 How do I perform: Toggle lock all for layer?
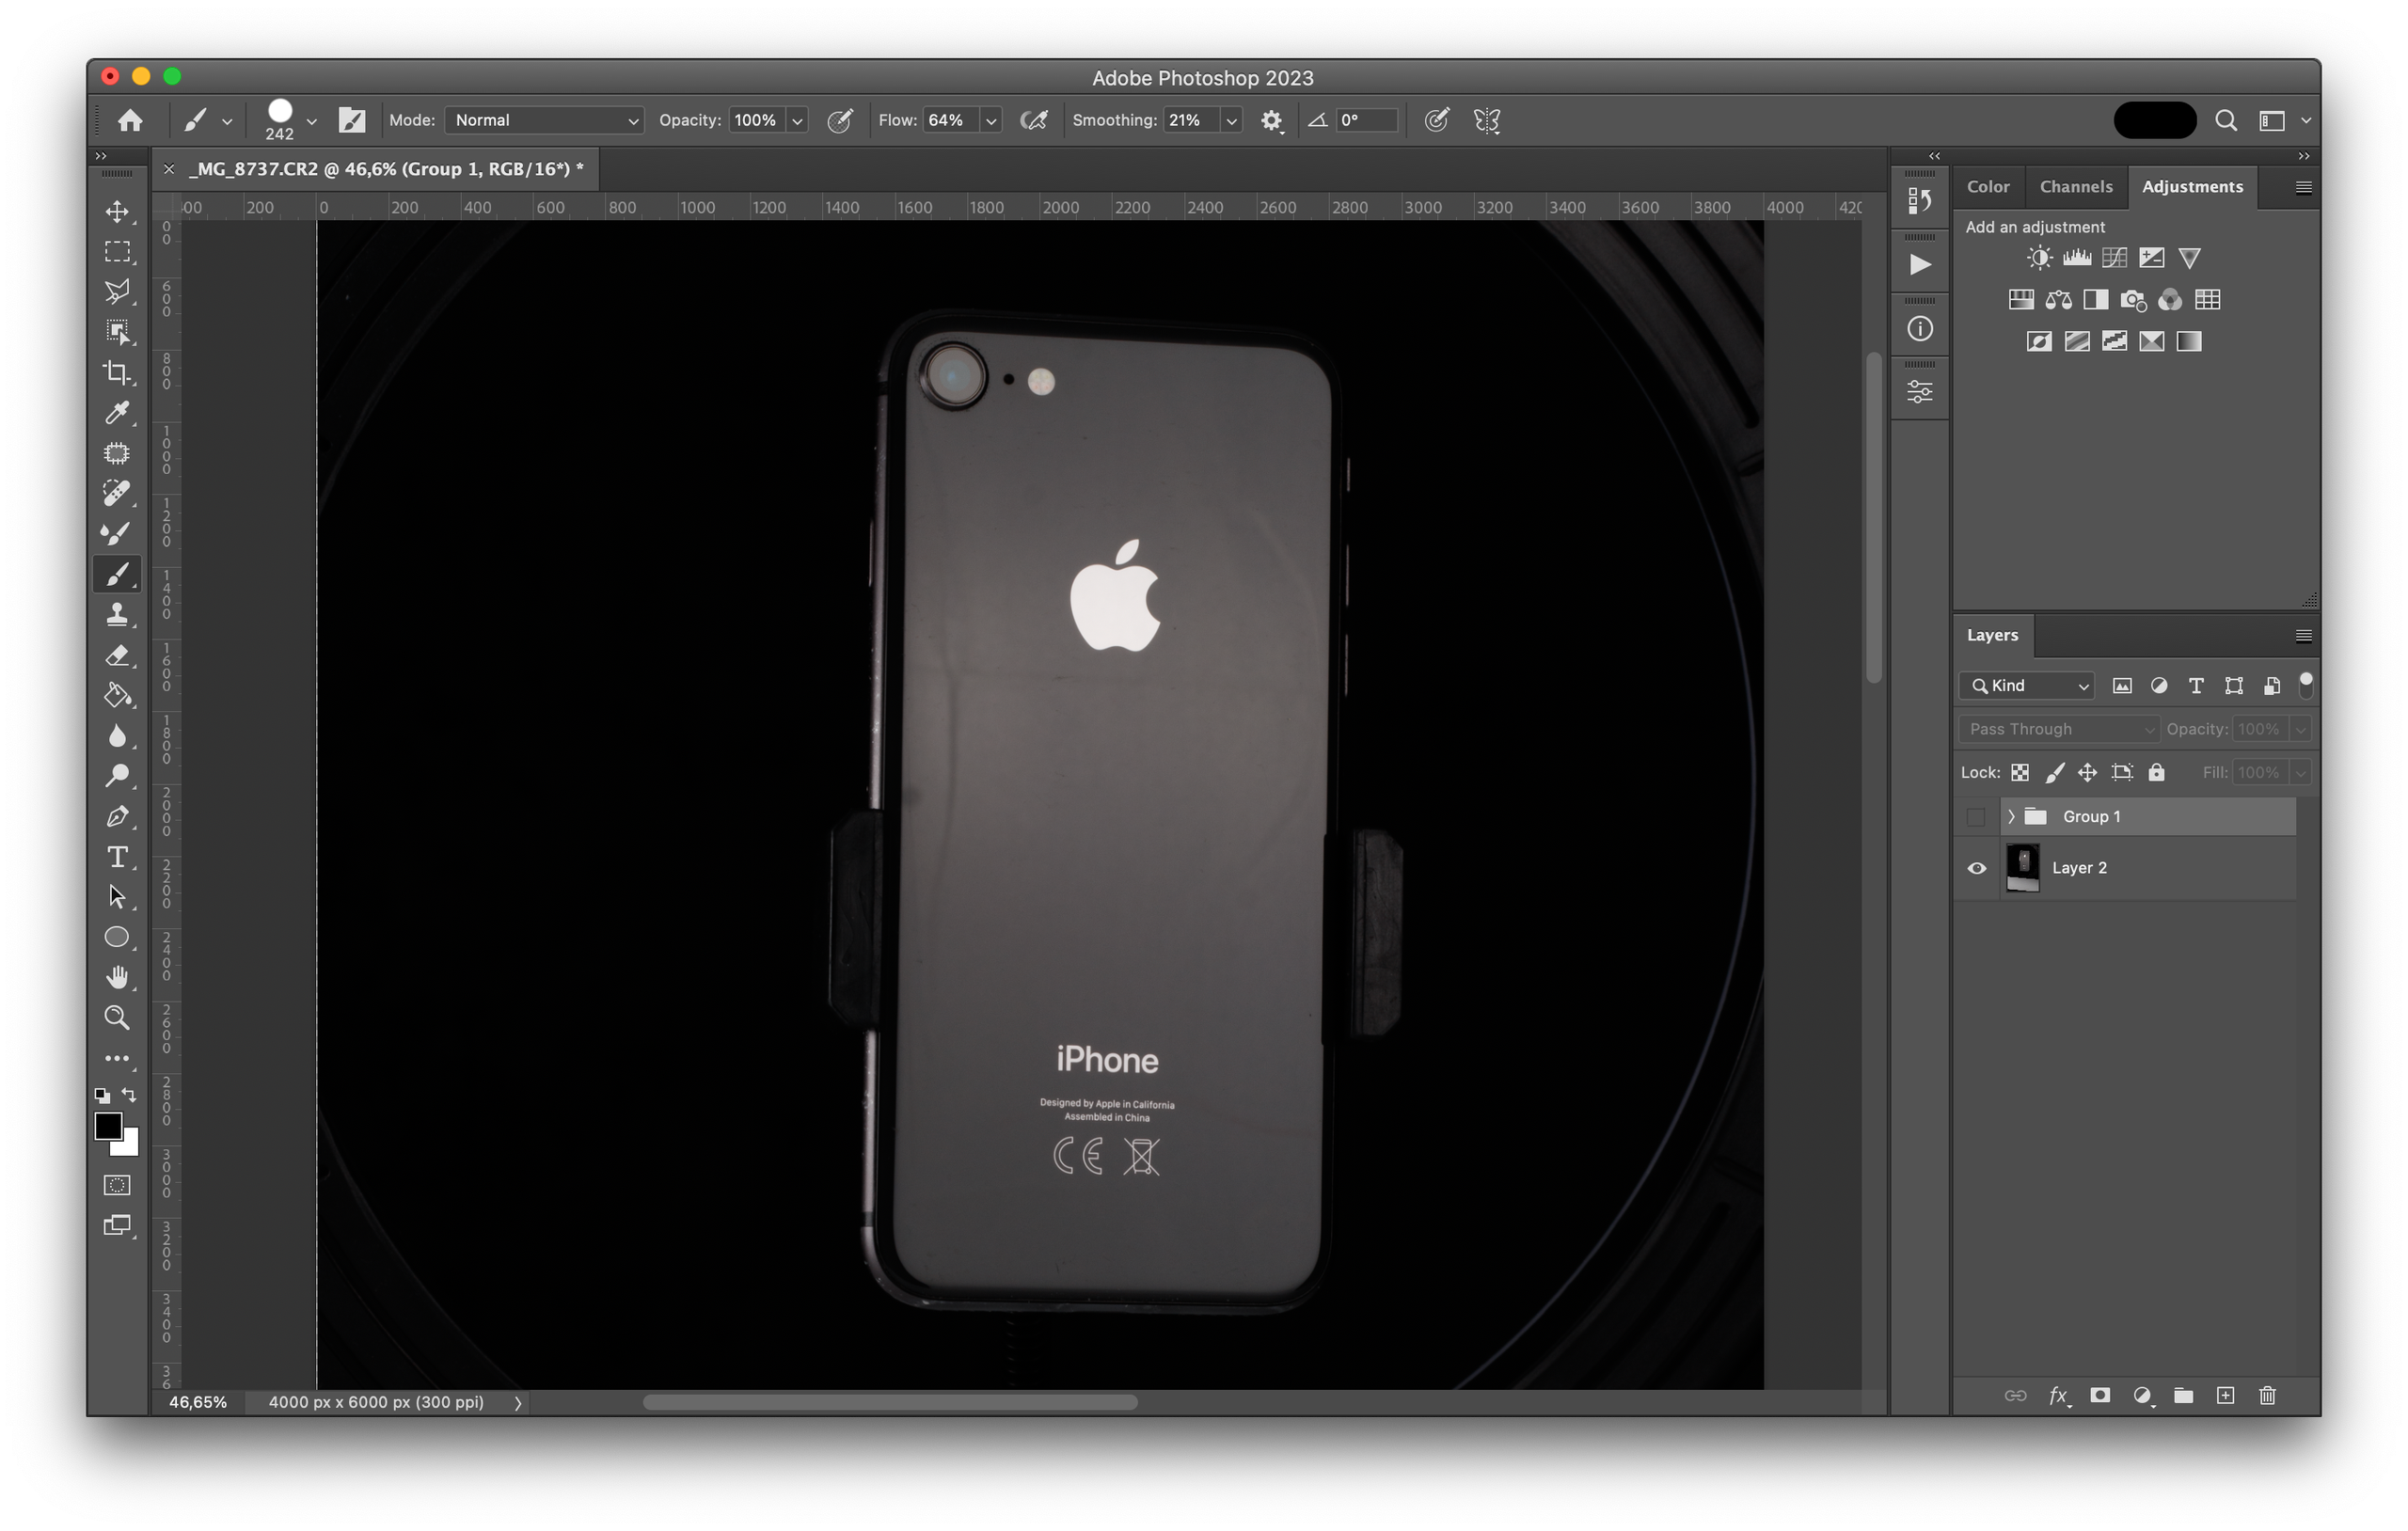pyautogui.click(x=2157, y=772)
